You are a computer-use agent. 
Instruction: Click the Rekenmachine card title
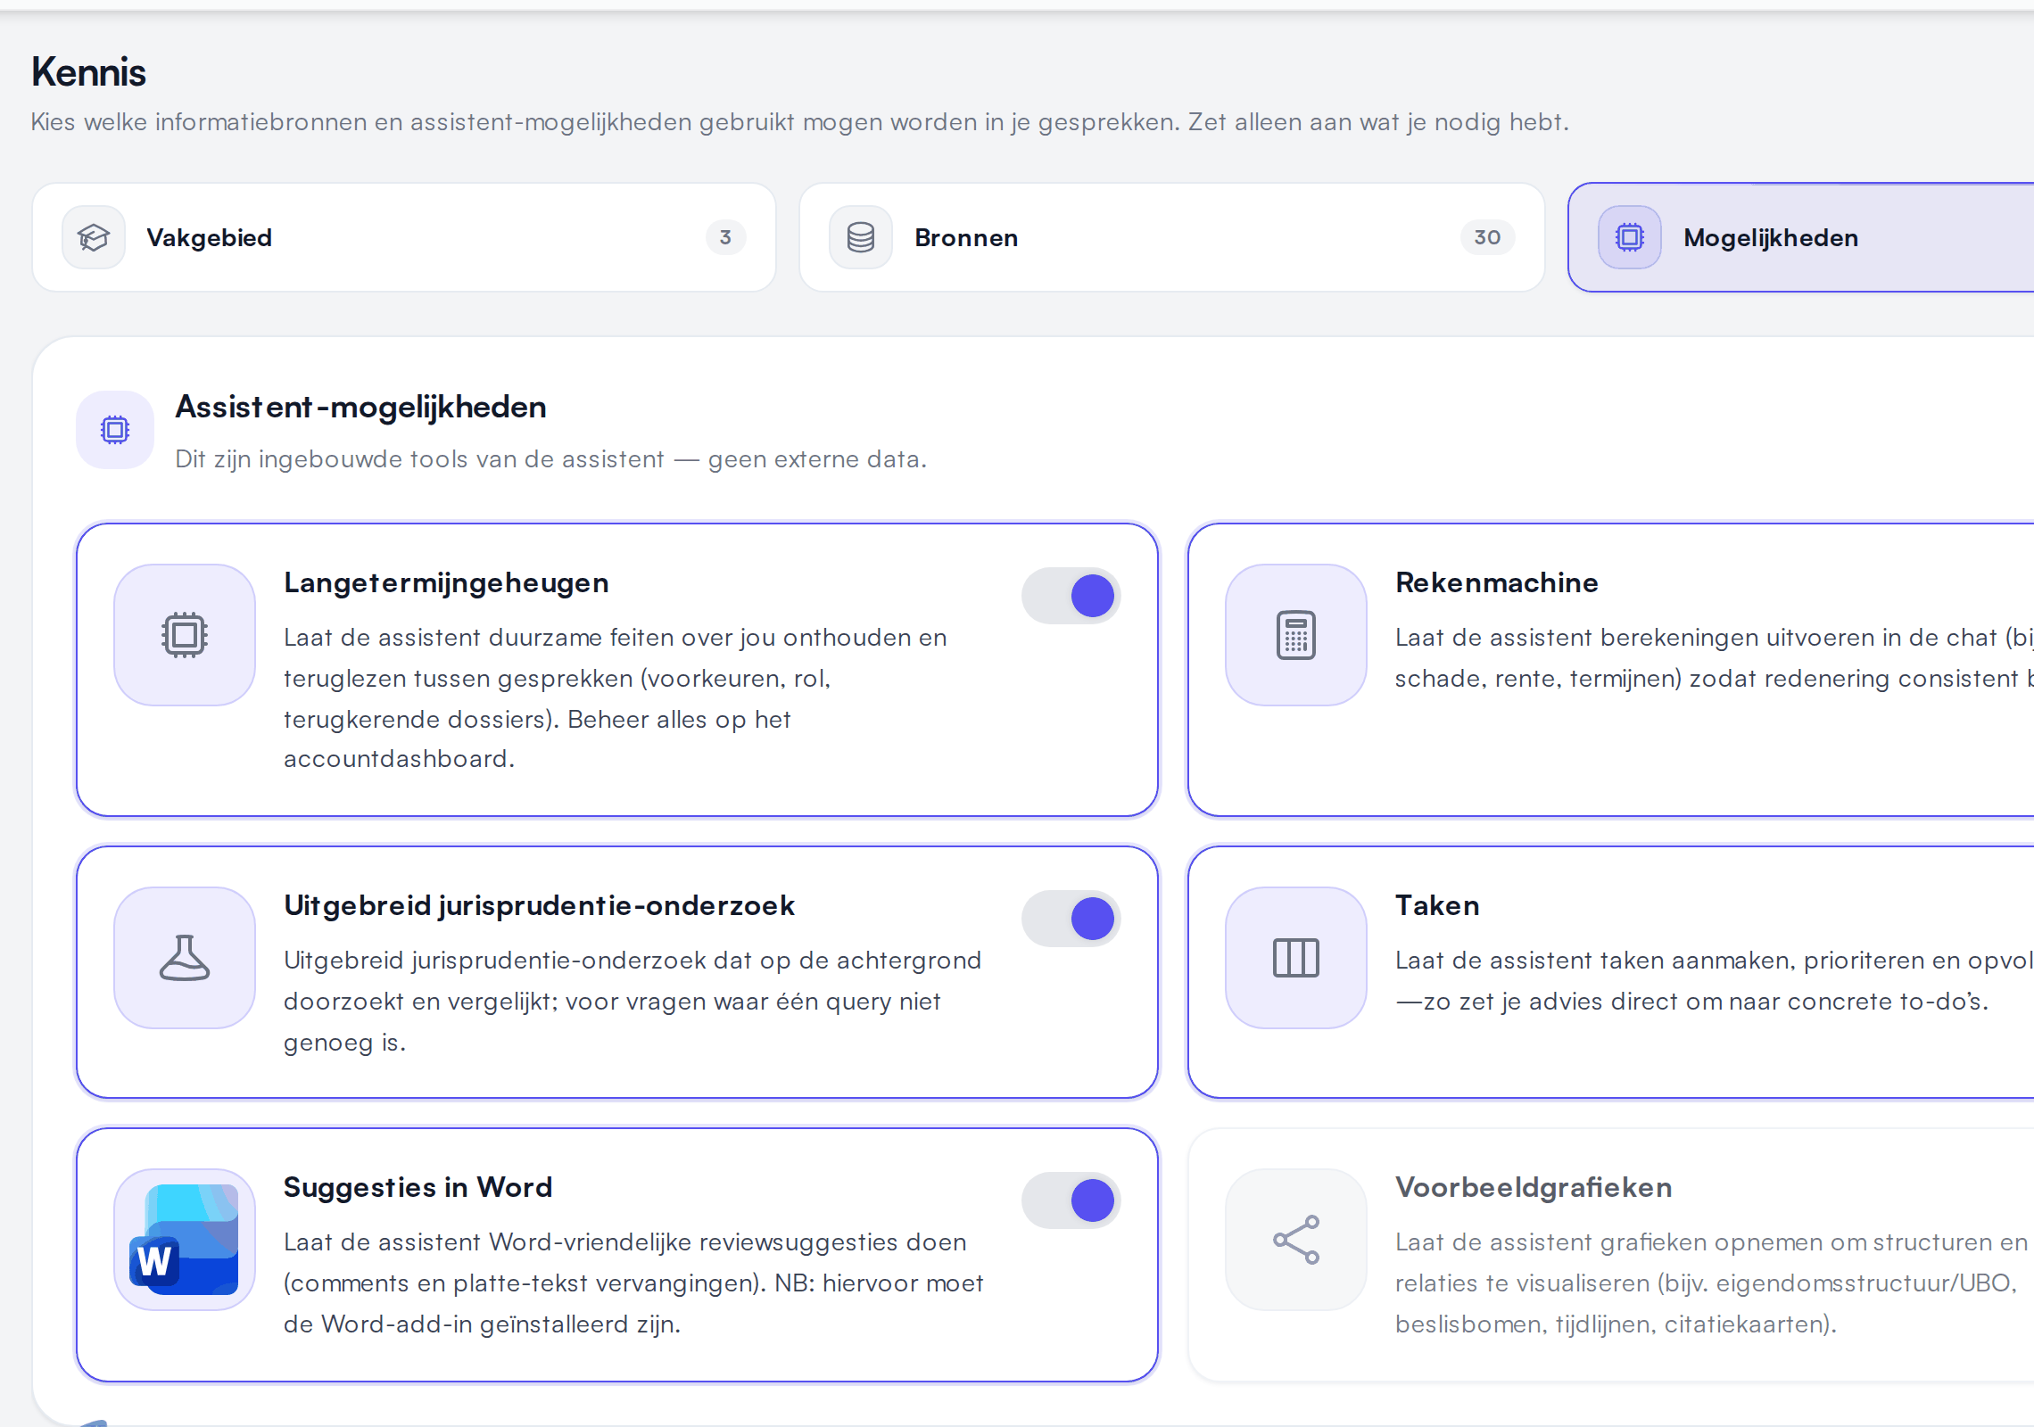(1497, 582)
